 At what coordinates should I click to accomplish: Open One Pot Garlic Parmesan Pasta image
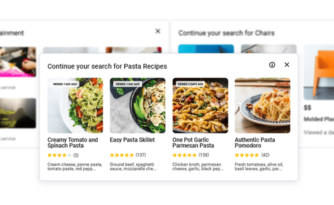(200, 105)
